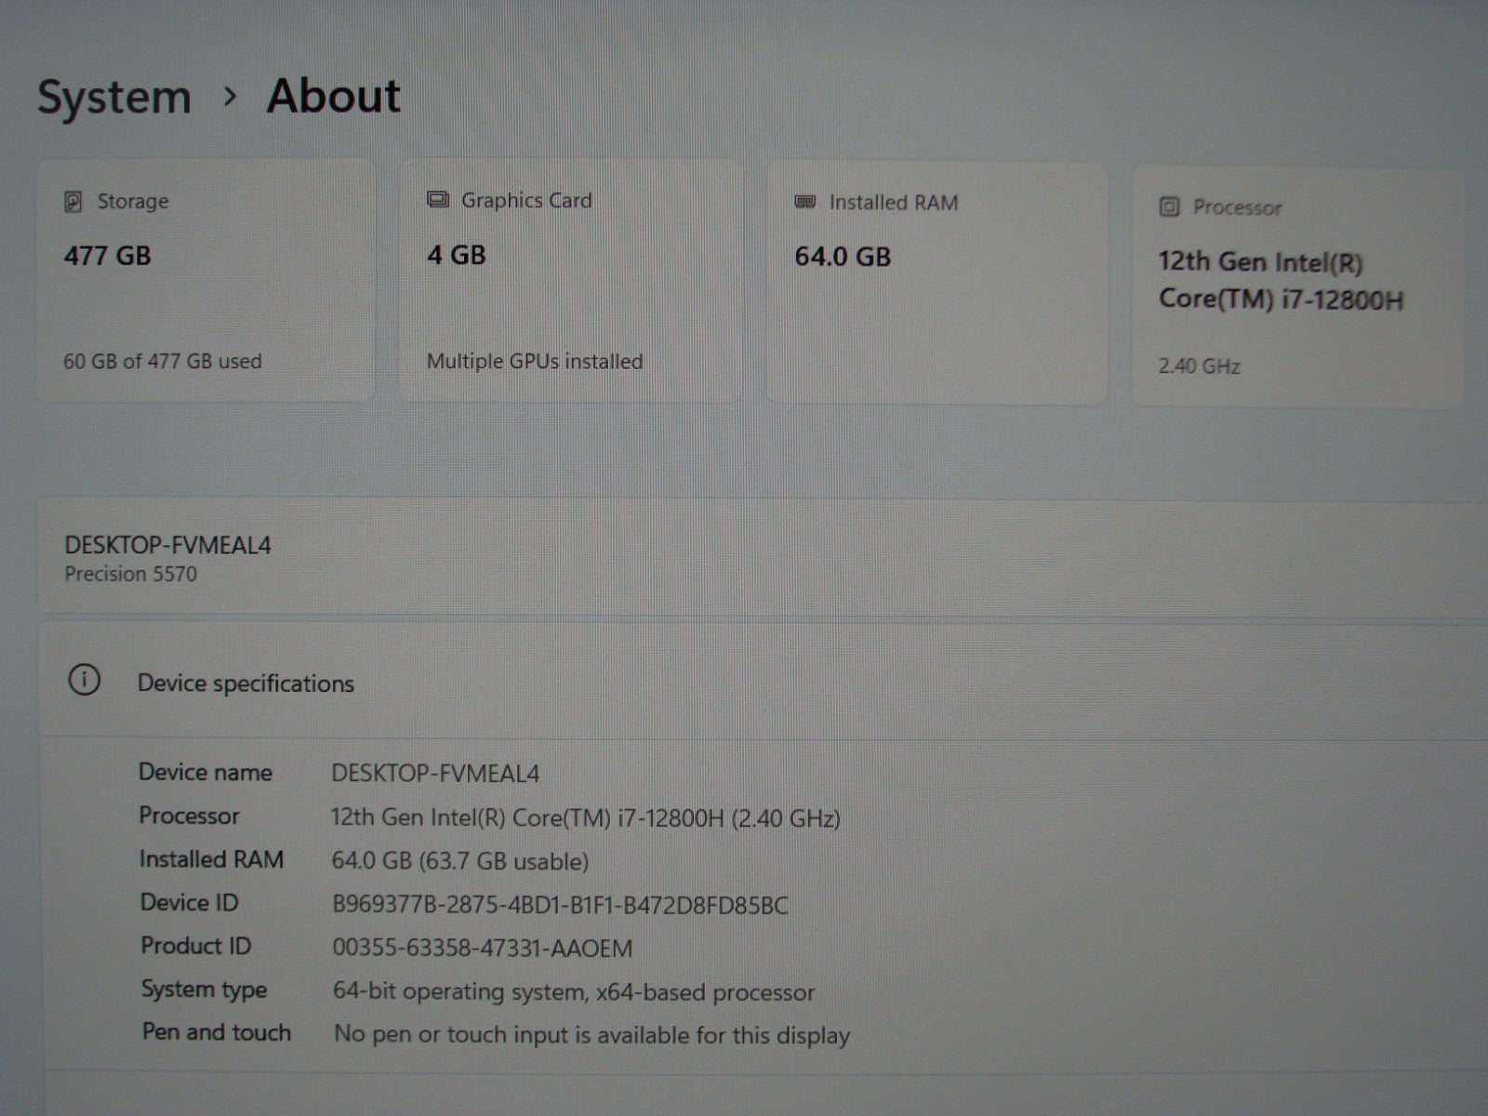This screenshot has height=1116, width=1488.
Task: Click the Device specifications info icon
Action: coord(84,681)
